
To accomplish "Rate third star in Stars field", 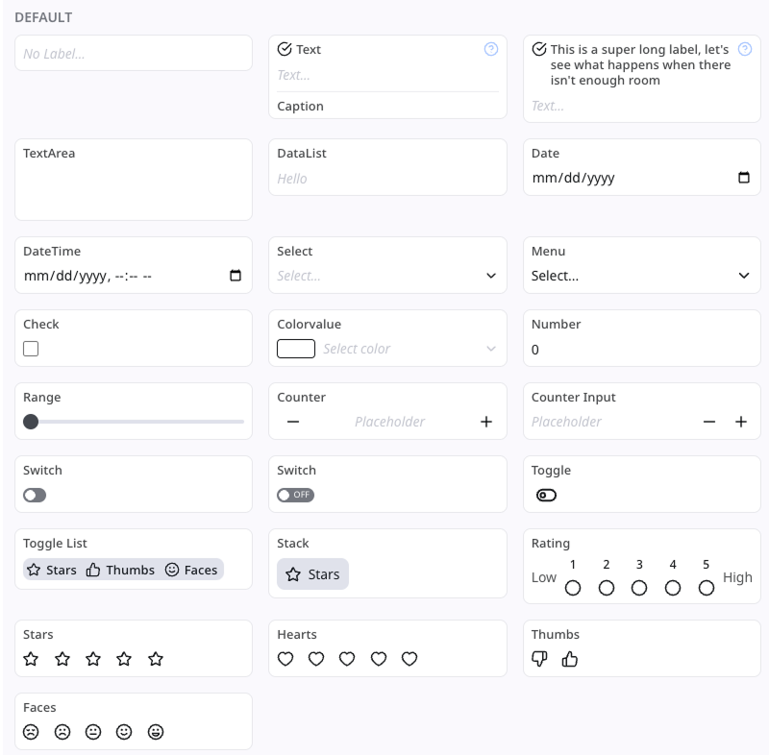I will click(93, 659).
